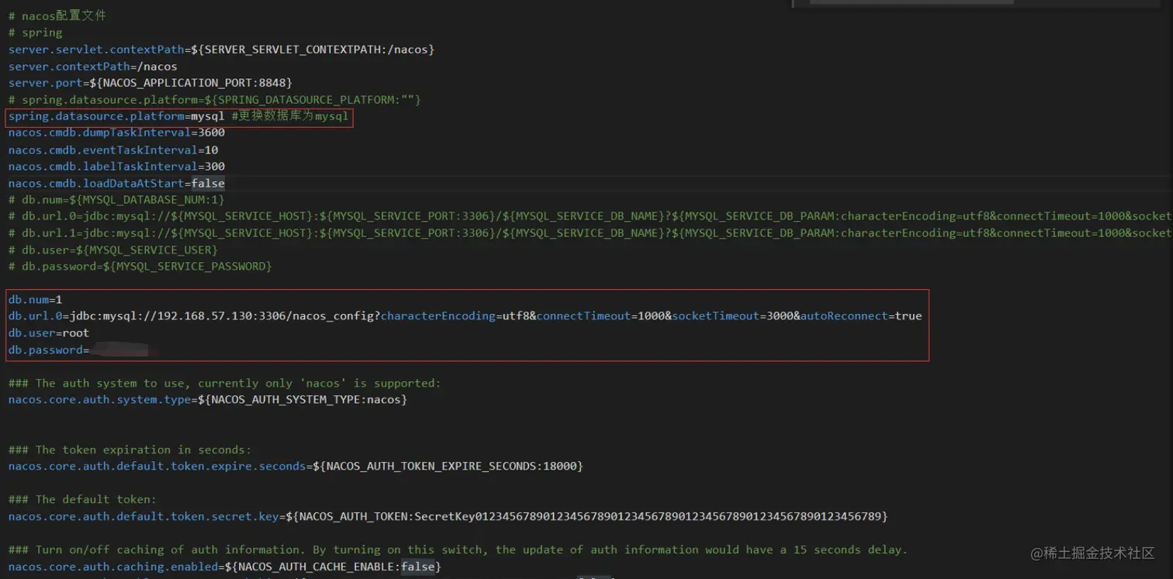Click the commented "# db.url.1" line
This screenshot has height=579, width=1173.
(590, 233)
